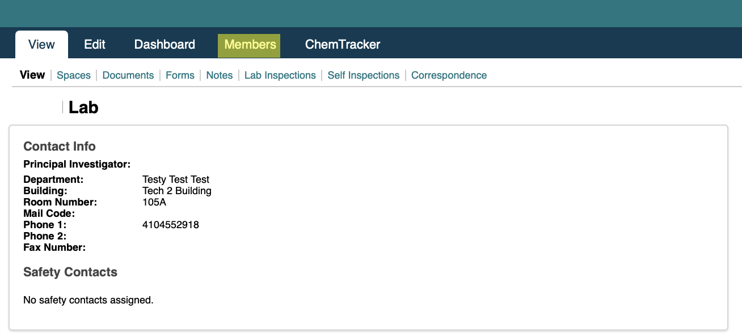742x334 pixels.
Task: Open the Documents link
Action: click(x=128, y=75)
